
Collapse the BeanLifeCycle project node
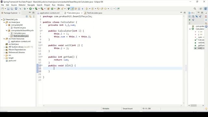2,19
